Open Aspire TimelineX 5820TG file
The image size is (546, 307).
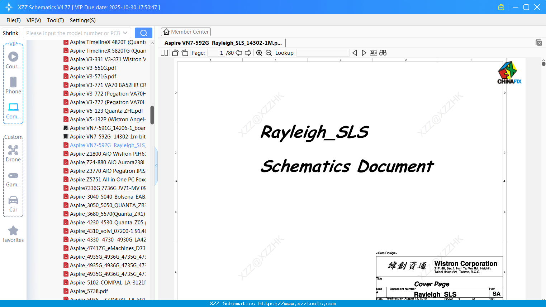(105, 51)
